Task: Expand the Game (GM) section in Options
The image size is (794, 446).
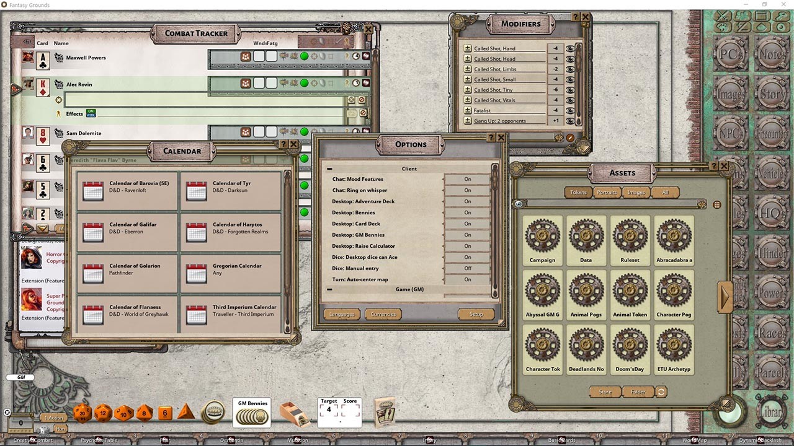Action: point(329,289)
